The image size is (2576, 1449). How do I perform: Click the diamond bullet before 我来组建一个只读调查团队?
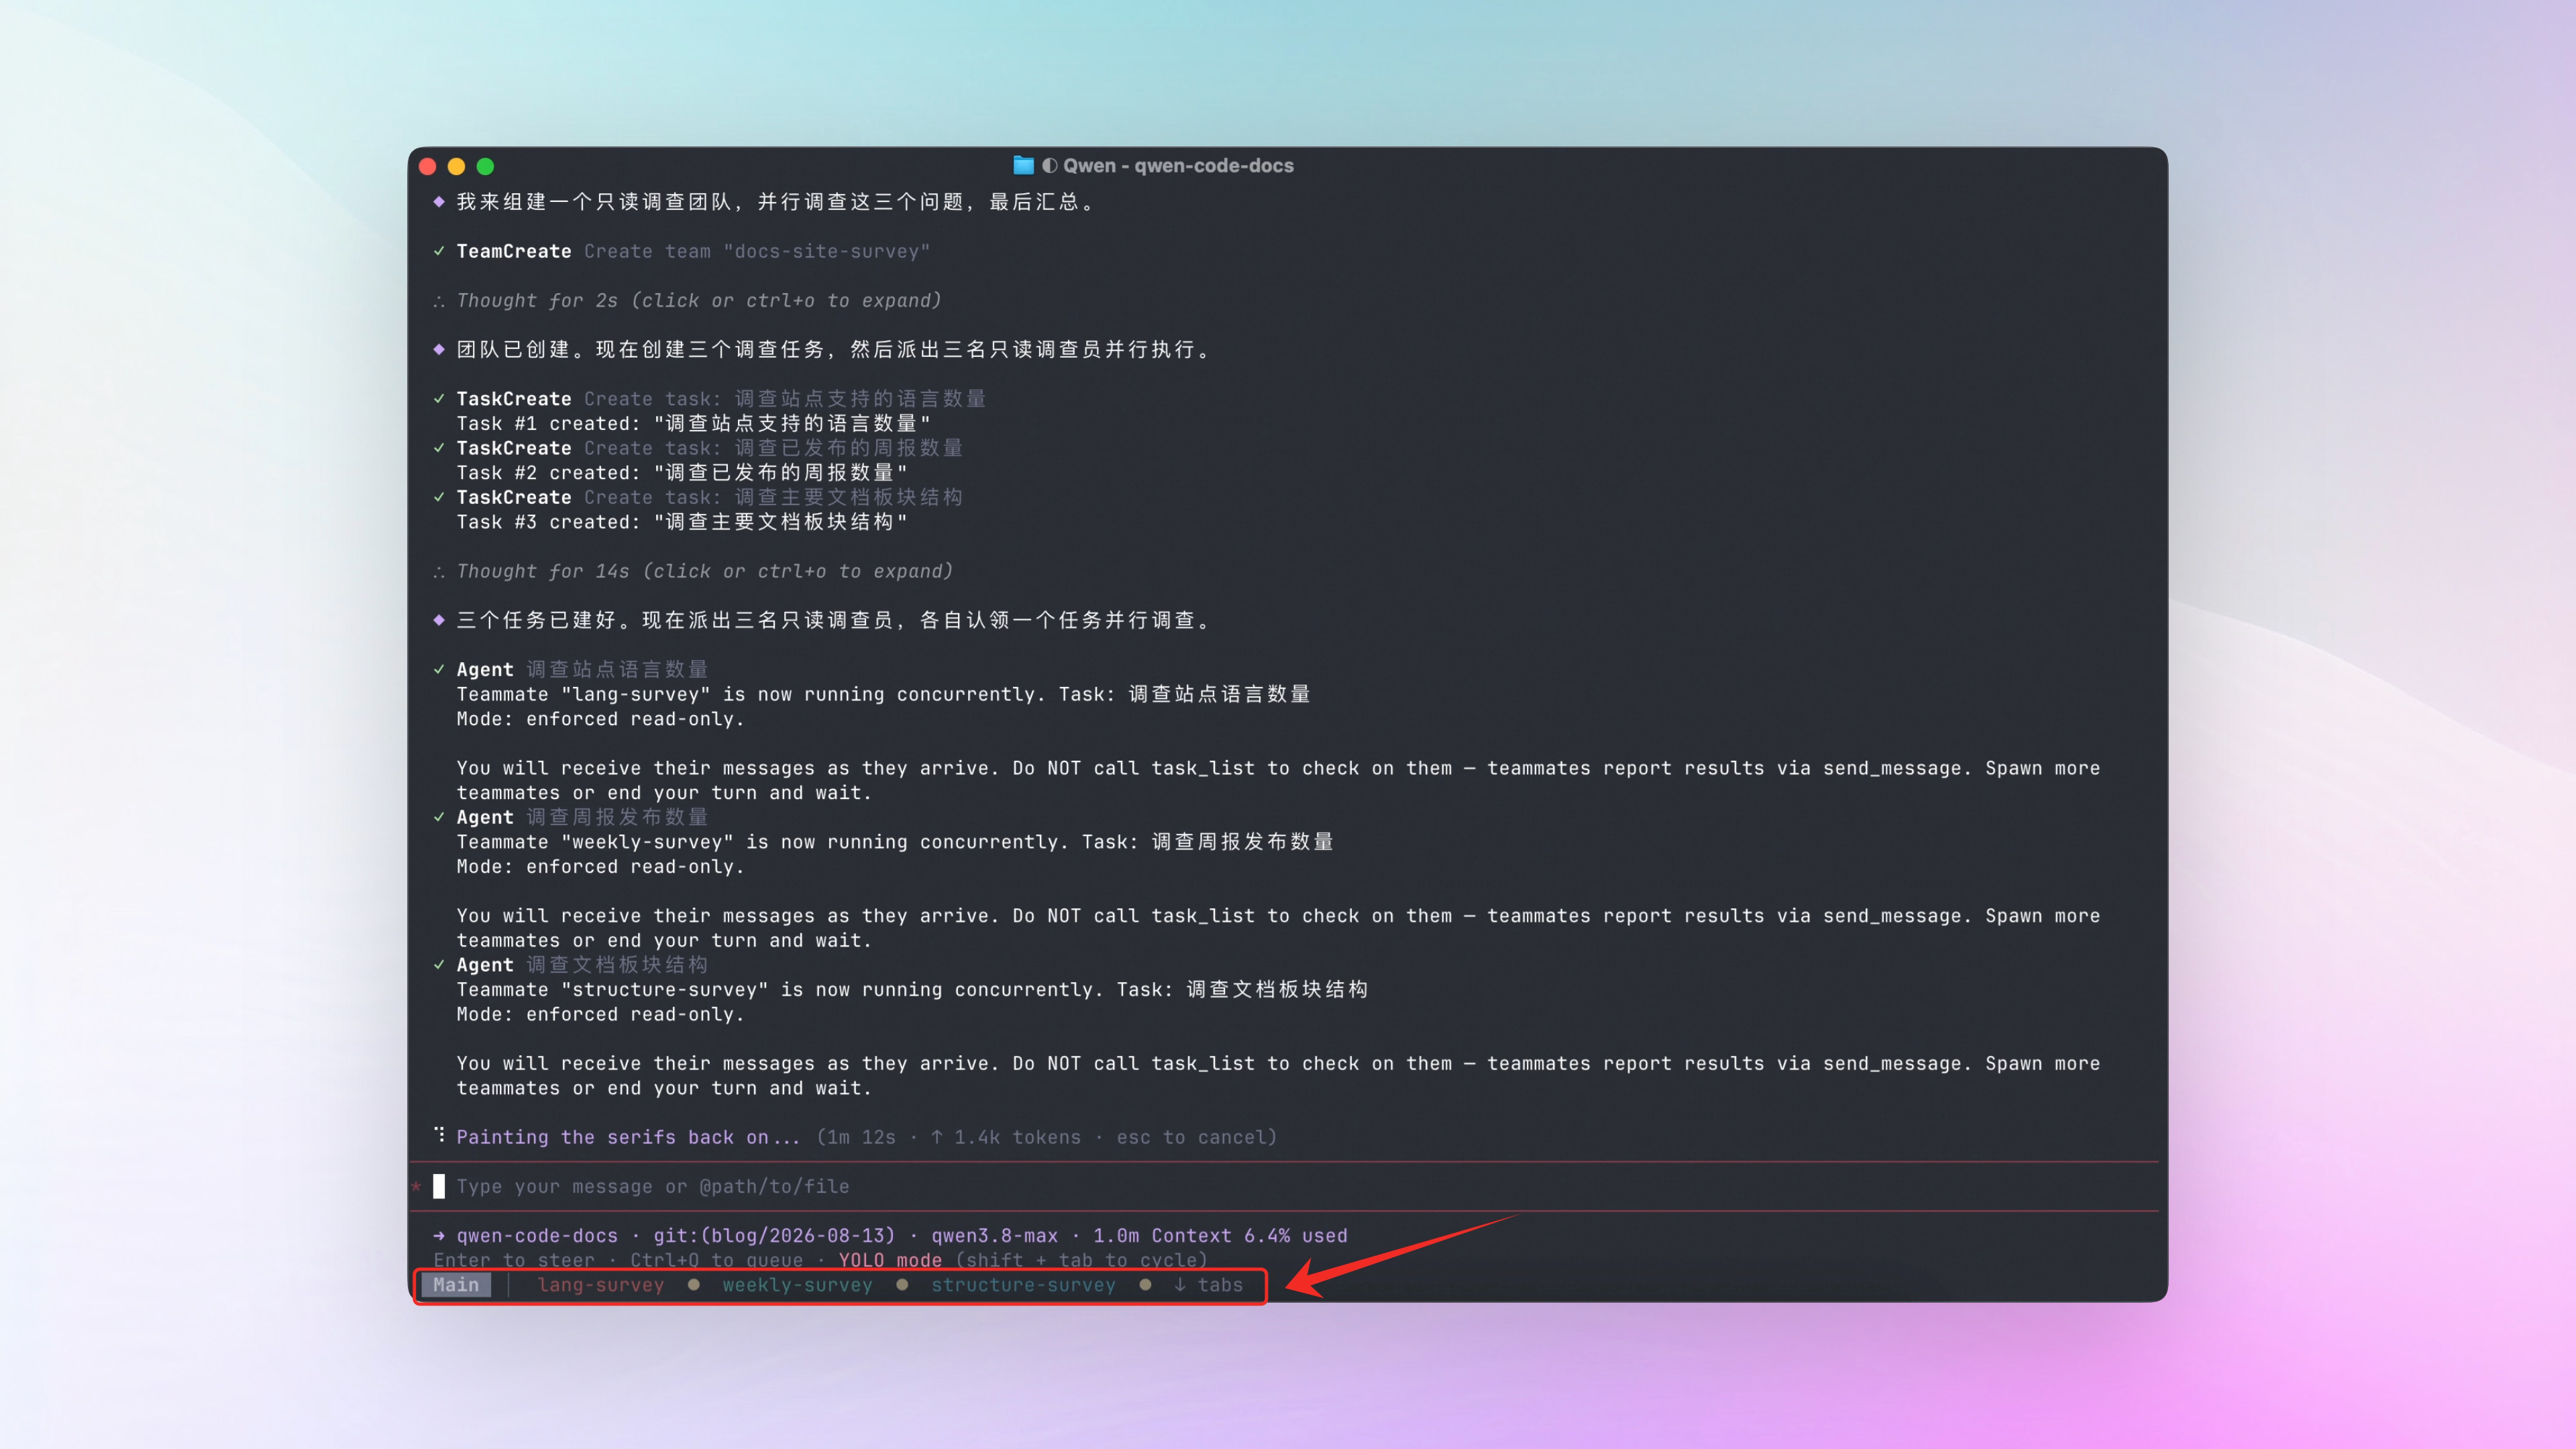[x=439, y=202]
